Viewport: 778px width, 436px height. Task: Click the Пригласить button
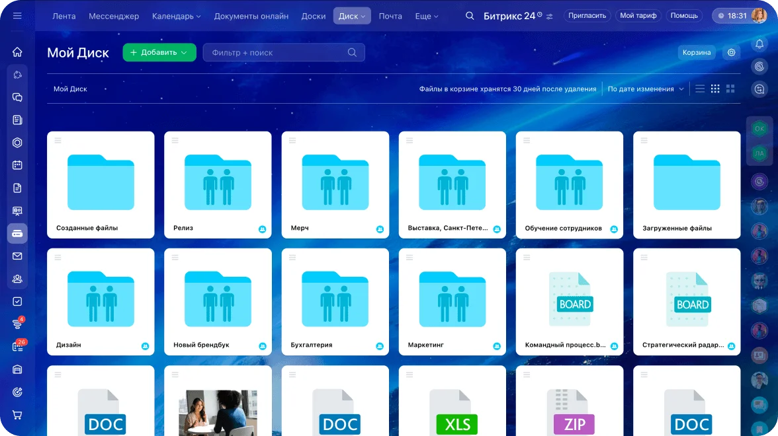click(587, 16)
